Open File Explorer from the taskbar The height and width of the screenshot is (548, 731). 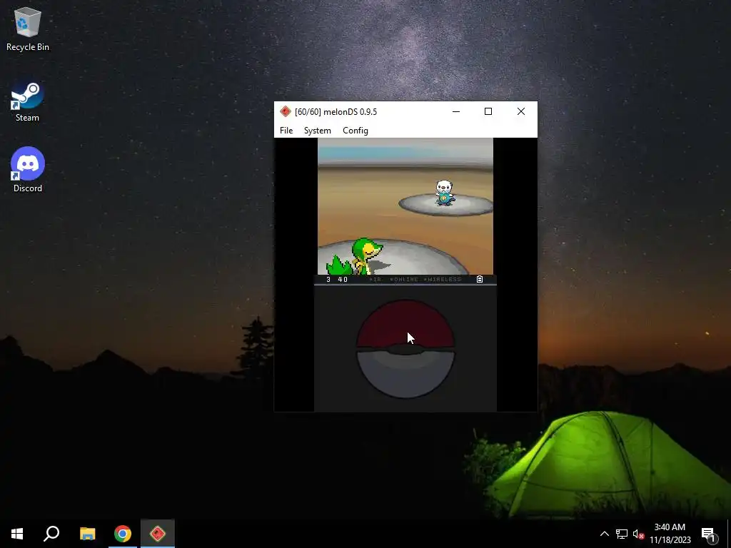(x=87, y=534)
